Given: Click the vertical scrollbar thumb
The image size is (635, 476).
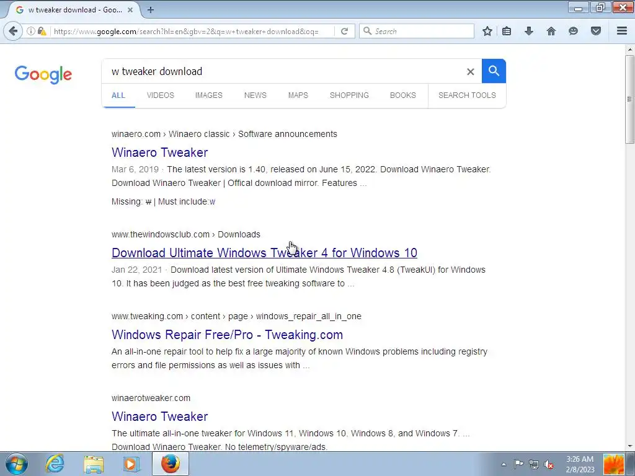Looking at the screenshot, I should [629, 99].
